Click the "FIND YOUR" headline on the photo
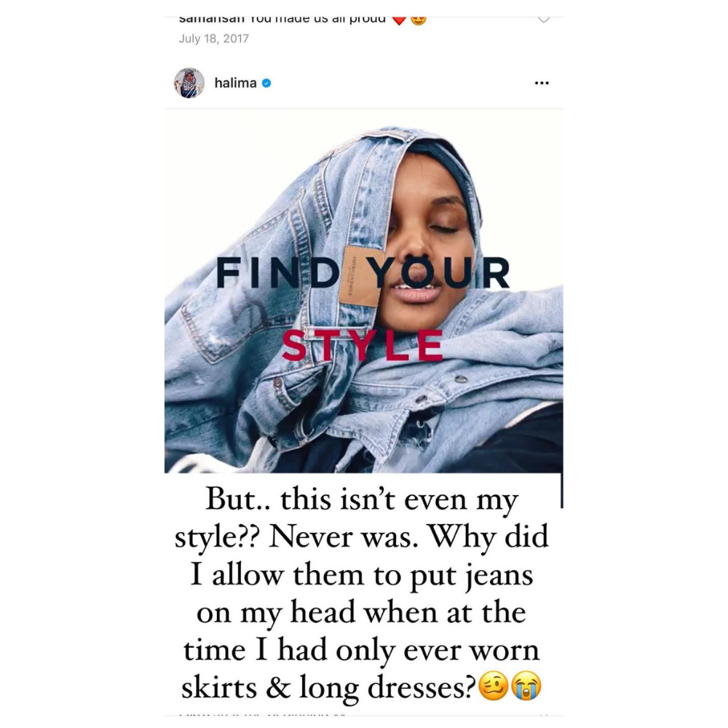 tap(363, 272)
